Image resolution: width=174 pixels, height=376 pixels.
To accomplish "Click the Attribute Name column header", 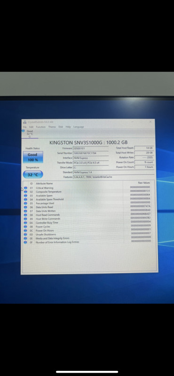I will tap(44, 184).
